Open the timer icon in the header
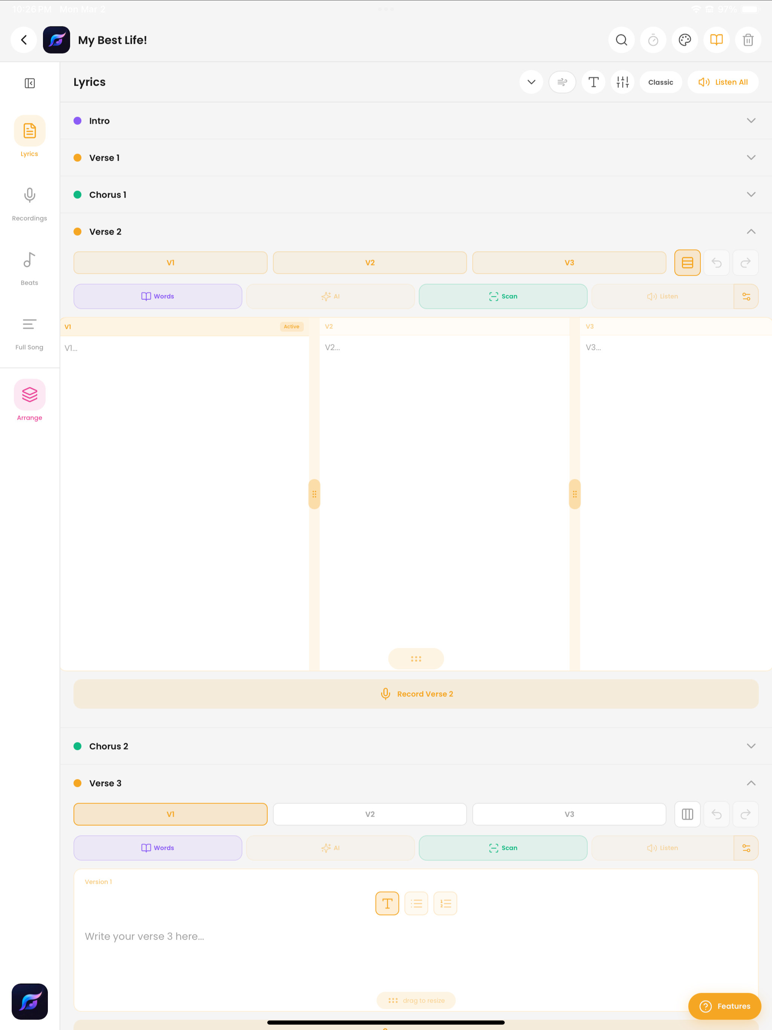772x1030 pixels. click(653, 40)
